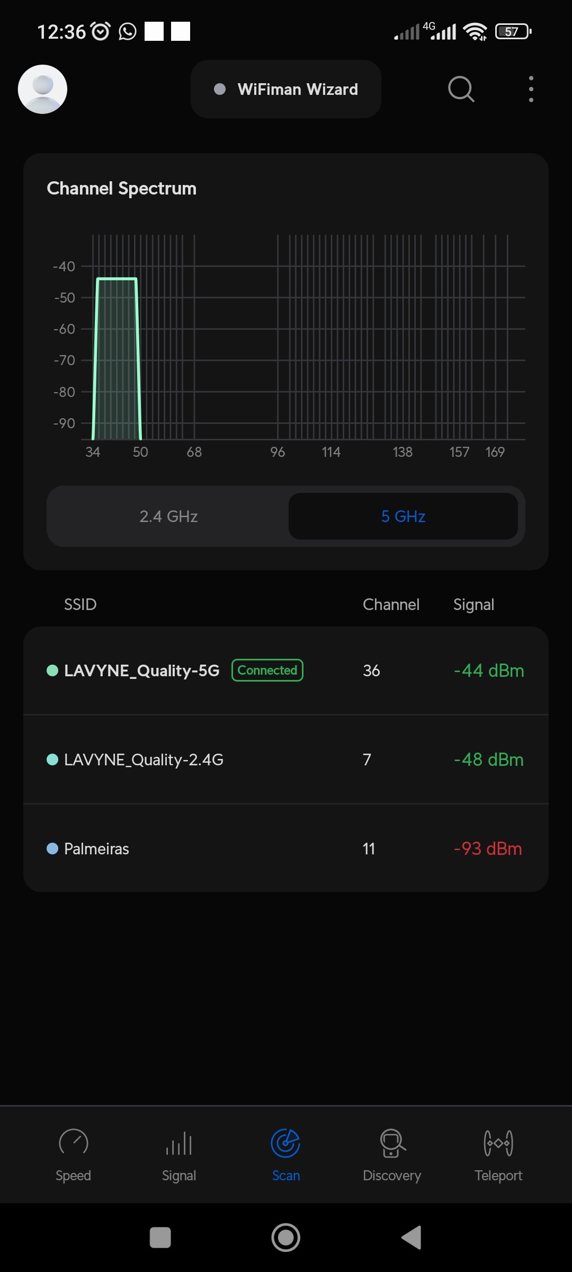Open the connected LAVYNE_Quality-5G network
572x1272 pixels.
coord(141,670)
